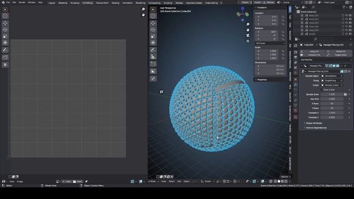Click zoom magnifier in 3D viewport
354x199 pixels.
click(248, 24)
